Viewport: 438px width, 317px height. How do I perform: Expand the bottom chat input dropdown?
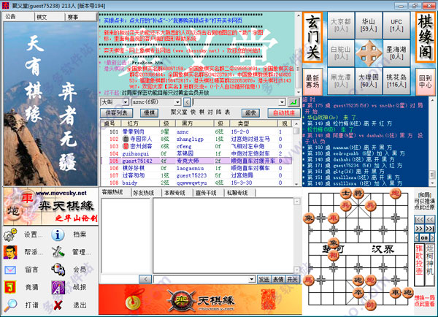(251, 279)
